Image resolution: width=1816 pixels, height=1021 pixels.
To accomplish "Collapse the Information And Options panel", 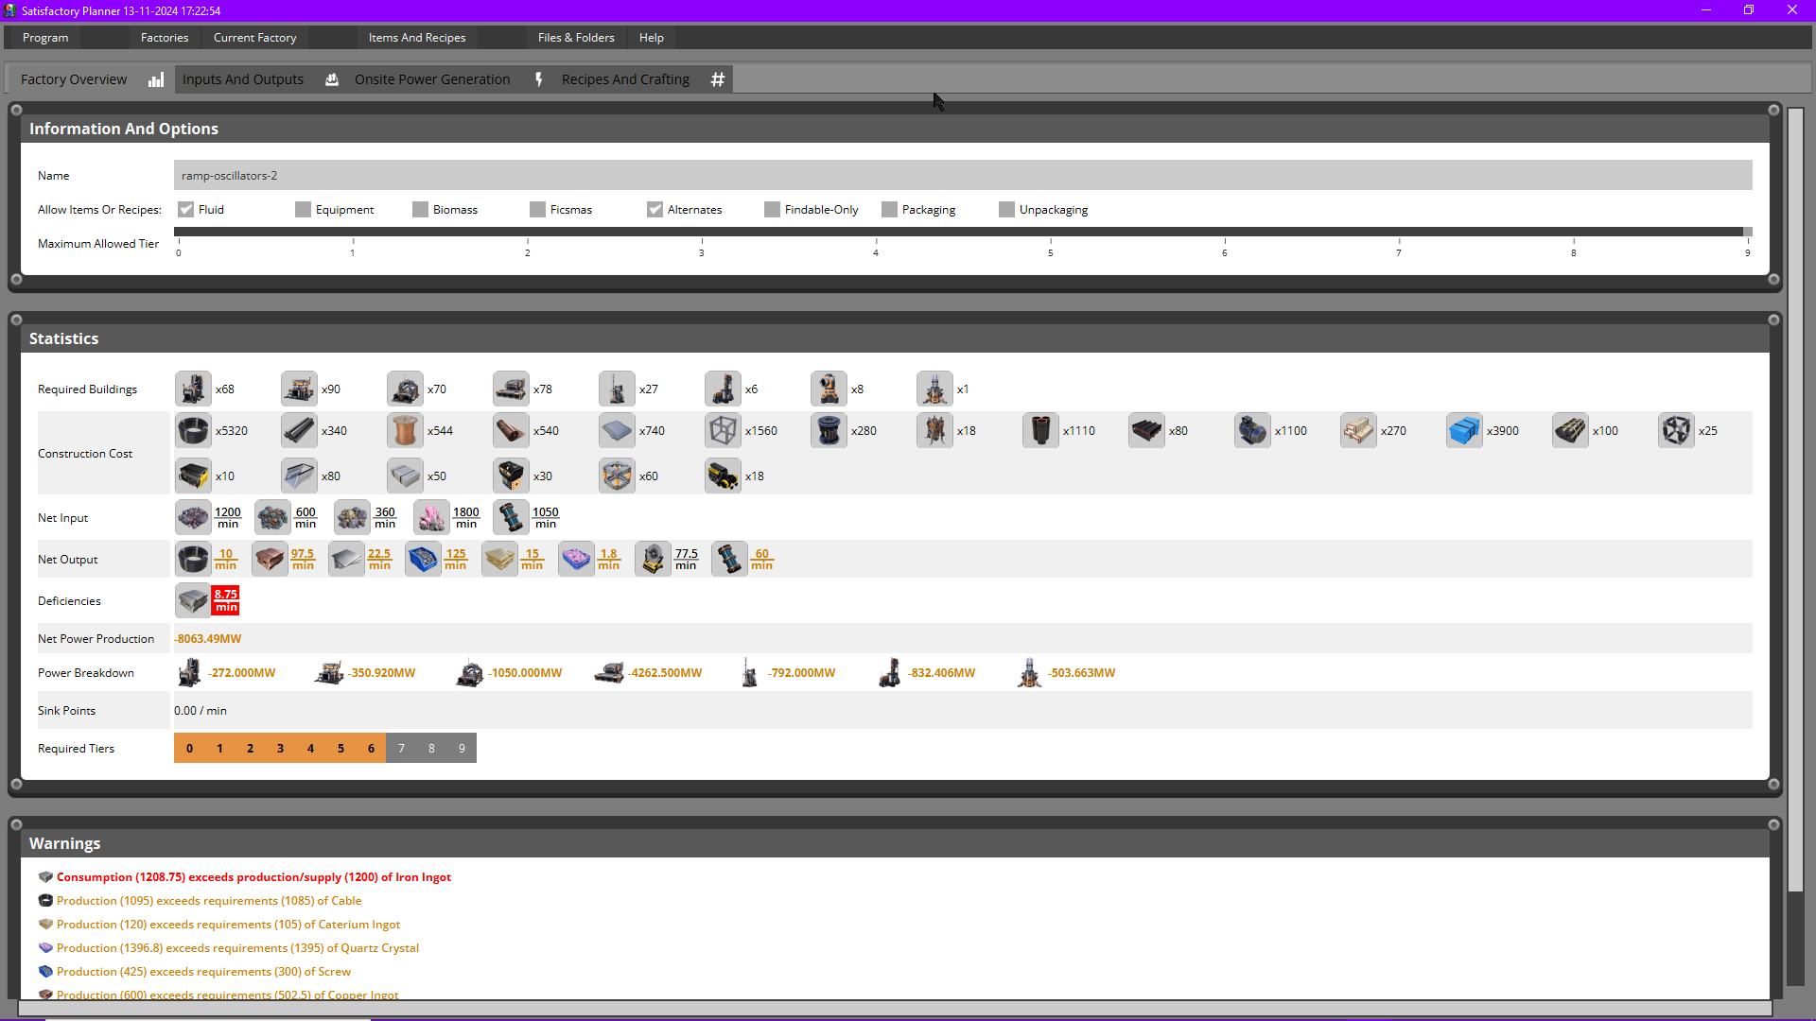I will click(16, 110).
